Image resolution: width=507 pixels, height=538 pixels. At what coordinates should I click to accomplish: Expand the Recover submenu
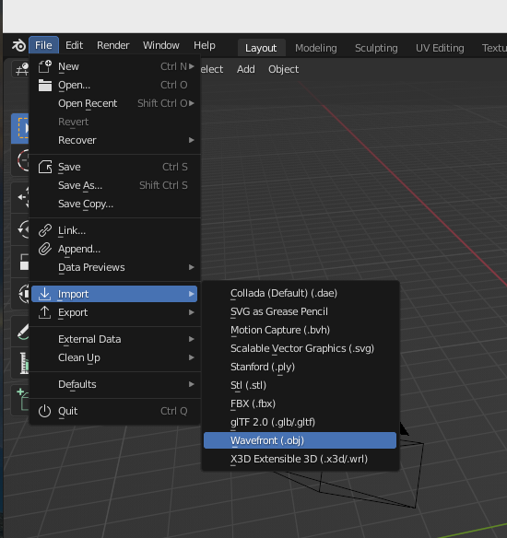114,140
